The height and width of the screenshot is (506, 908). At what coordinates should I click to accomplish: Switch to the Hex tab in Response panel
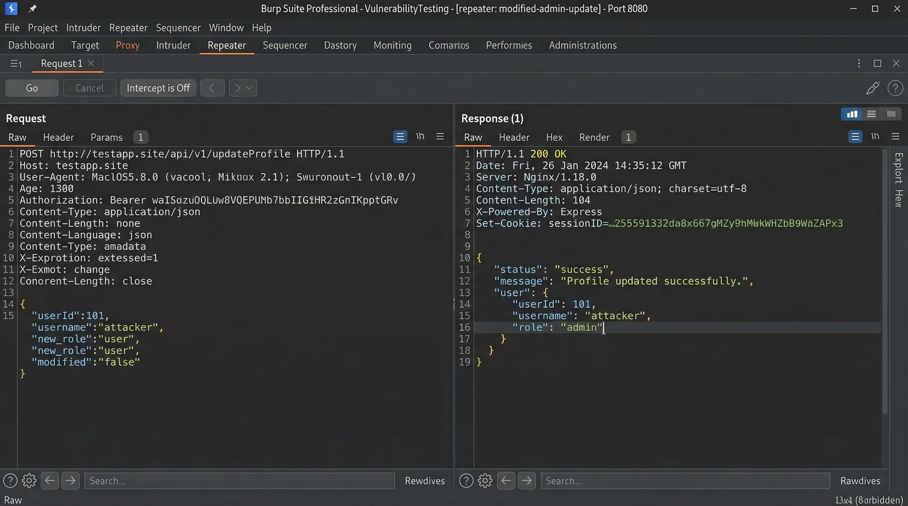click(x=554, y=137)
